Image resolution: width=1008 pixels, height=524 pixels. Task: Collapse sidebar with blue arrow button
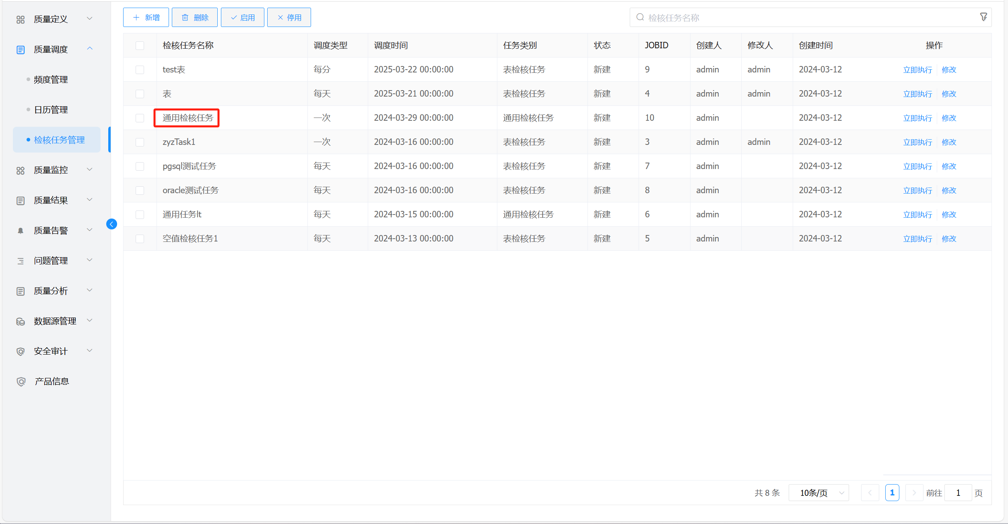click(x=111, y=224)
